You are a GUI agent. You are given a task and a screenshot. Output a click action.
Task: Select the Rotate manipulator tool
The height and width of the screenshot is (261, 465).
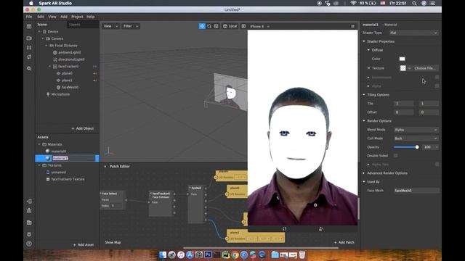click(209, 26)
